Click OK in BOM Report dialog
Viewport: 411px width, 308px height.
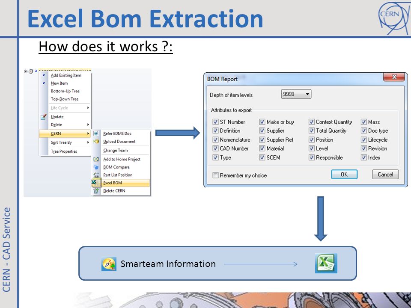[x=344, y=175]
